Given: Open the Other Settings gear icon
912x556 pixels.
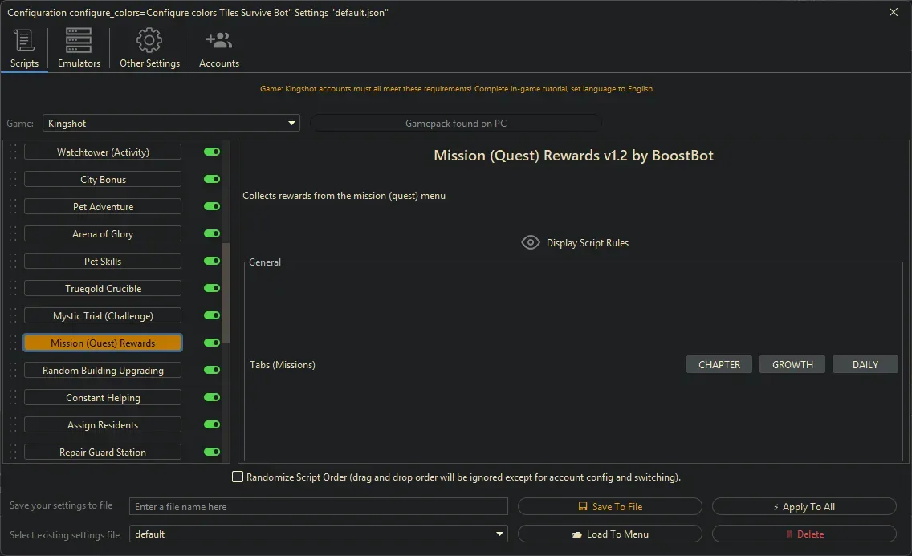Looking at the screenshot, I should tap(149, 39).
